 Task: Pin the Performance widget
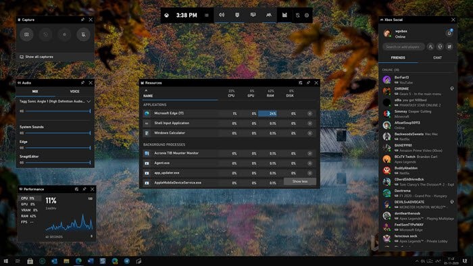click(x=84, y=189)
